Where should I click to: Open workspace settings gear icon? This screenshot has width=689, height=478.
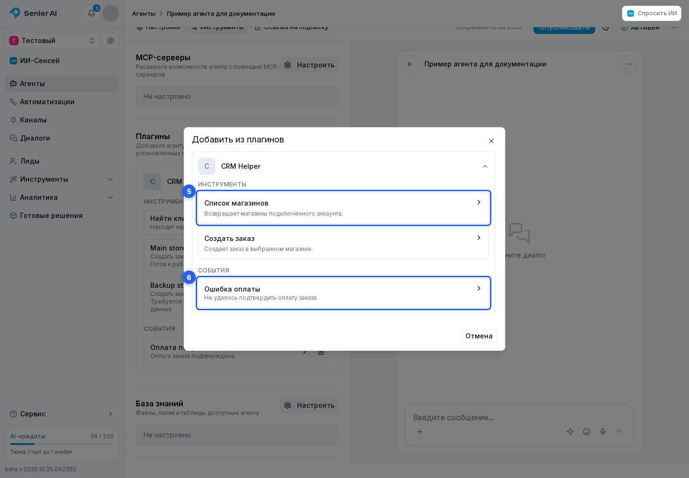[111, 41]
